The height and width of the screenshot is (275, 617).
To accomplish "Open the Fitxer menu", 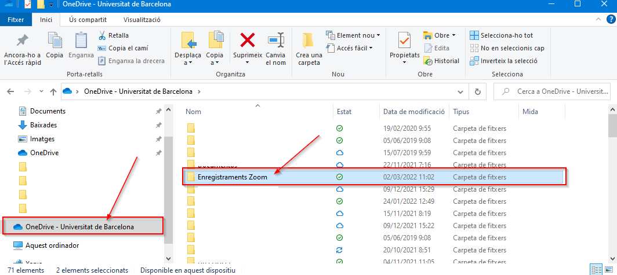I will coord(16,20).
